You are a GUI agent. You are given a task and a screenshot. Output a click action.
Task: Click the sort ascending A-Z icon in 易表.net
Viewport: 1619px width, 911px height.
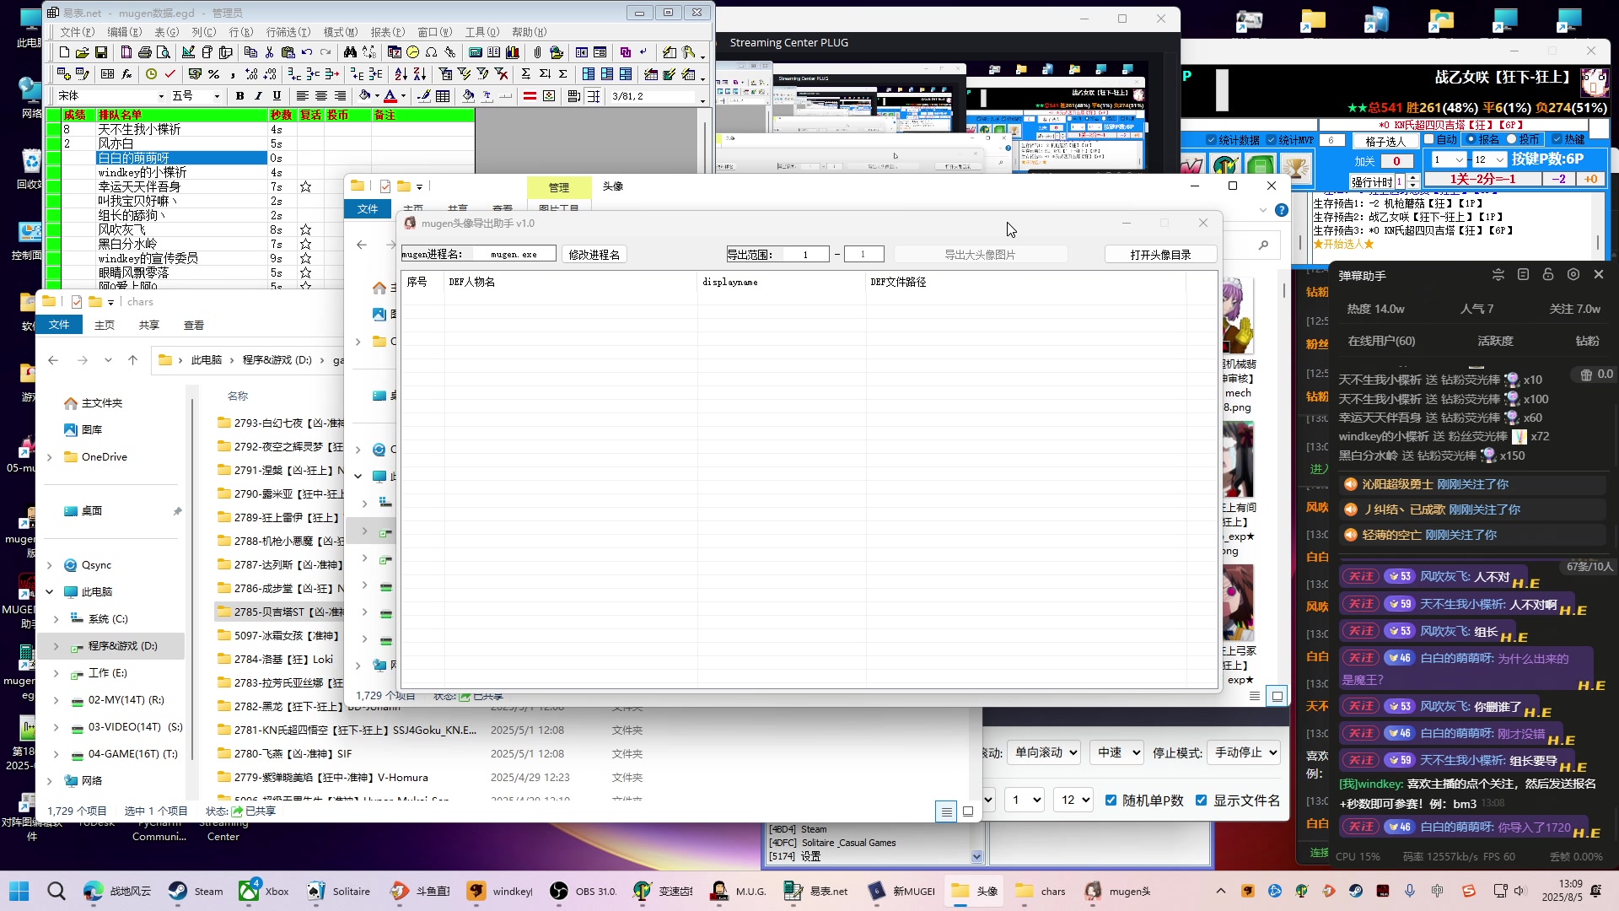pyautogui.click(x=401, y=74)
